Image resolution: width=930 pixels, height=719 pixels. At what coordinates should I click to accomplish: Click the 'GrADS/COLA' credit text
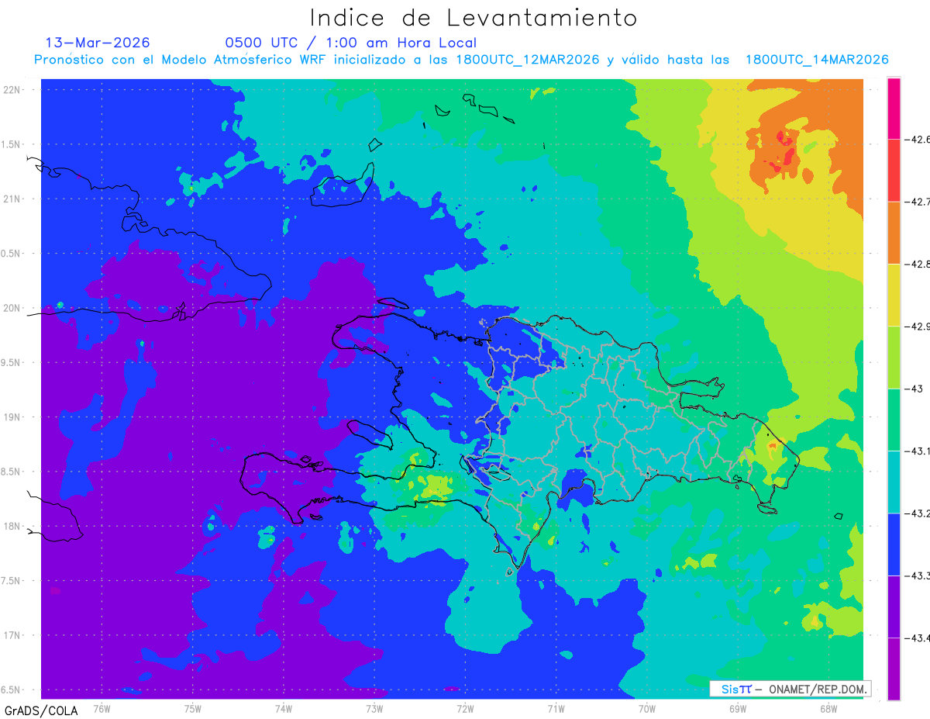click(41, 710)
